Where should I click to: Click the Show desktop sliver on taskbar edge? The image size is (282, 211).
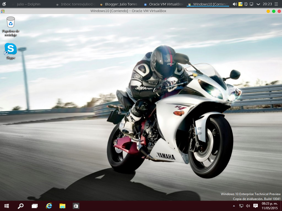(x=281, y=206)
